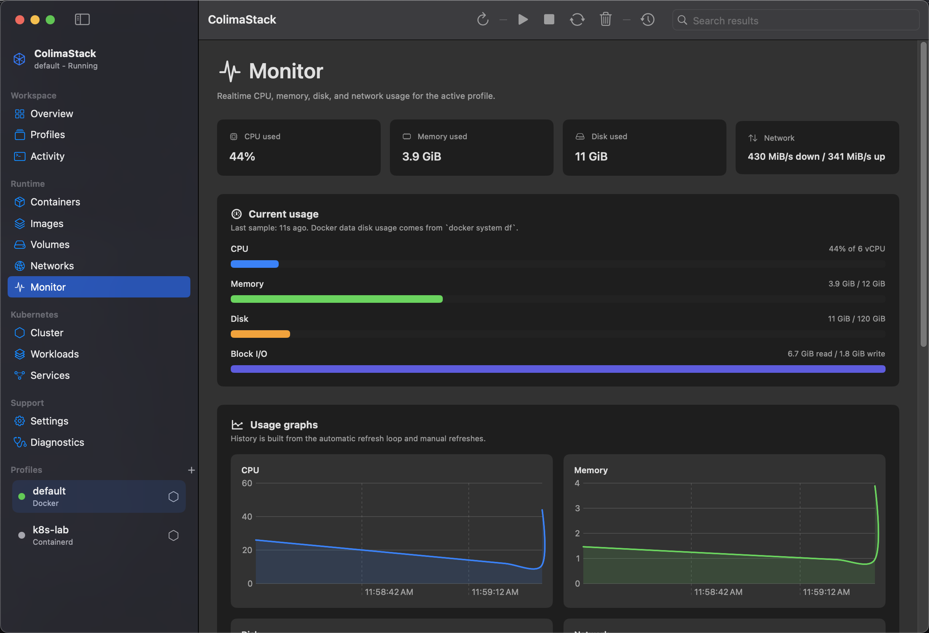
Task: Click the '11 GiB / 120 GiB' text
Action: point(856,319)
